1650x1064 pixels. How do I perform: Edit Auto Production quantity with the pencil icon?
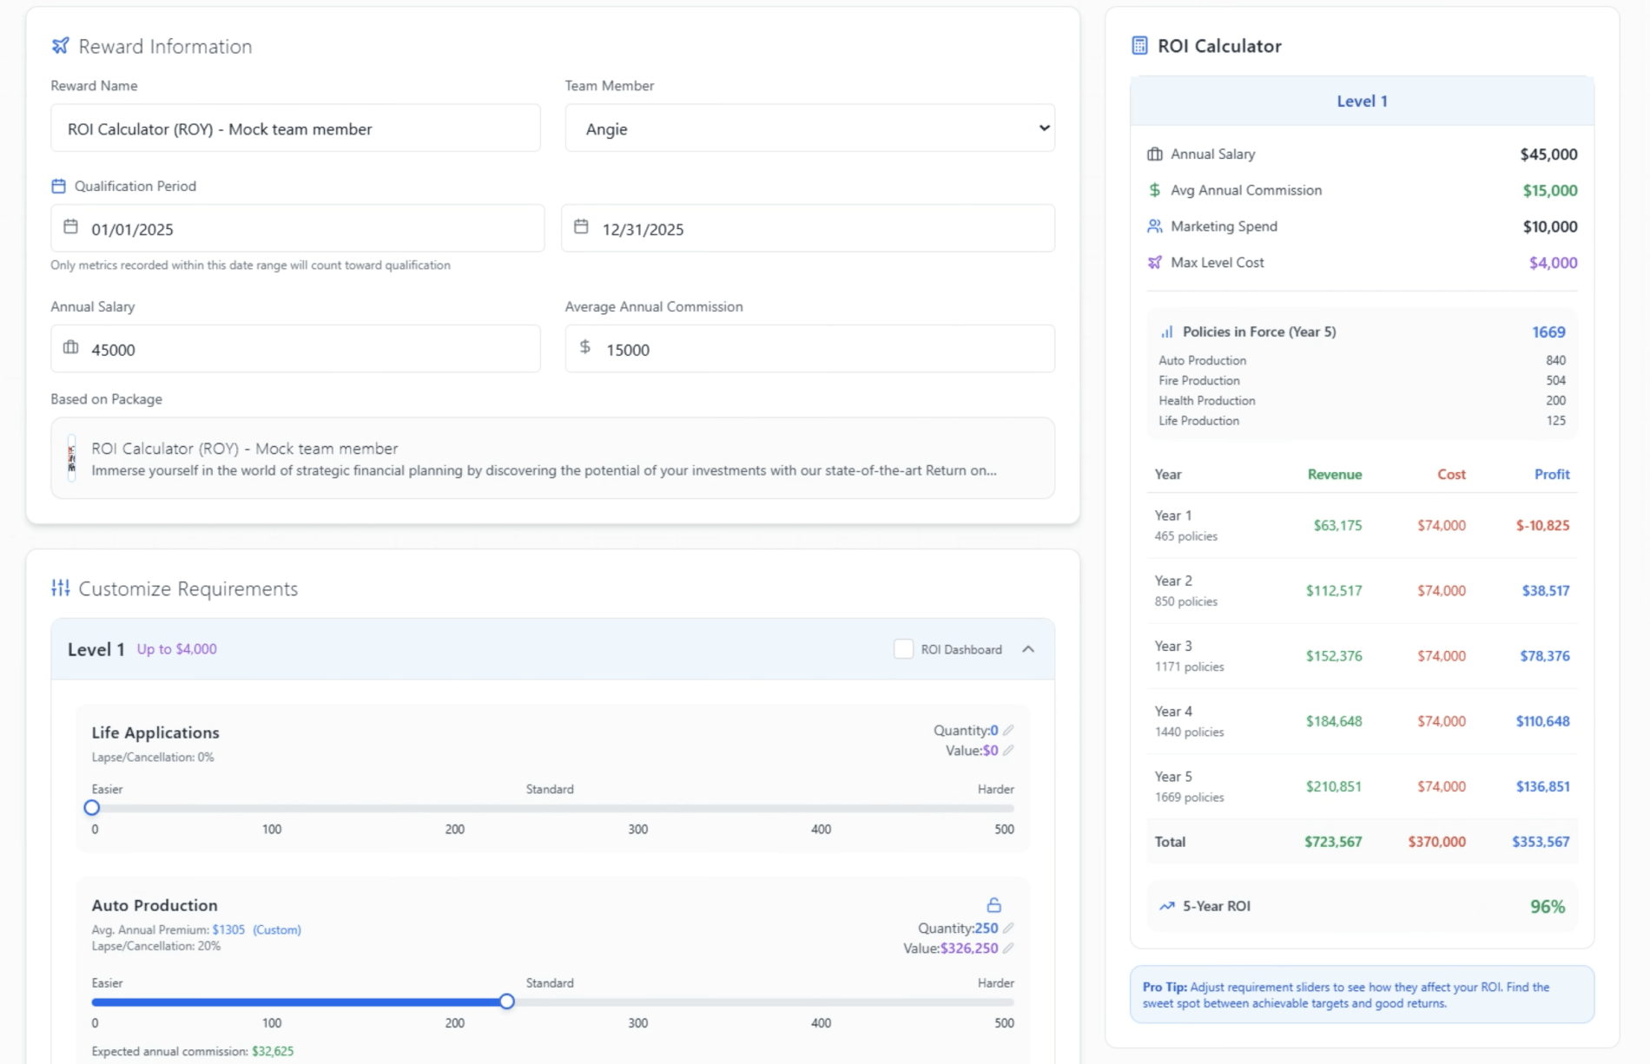pos(1008,928)
